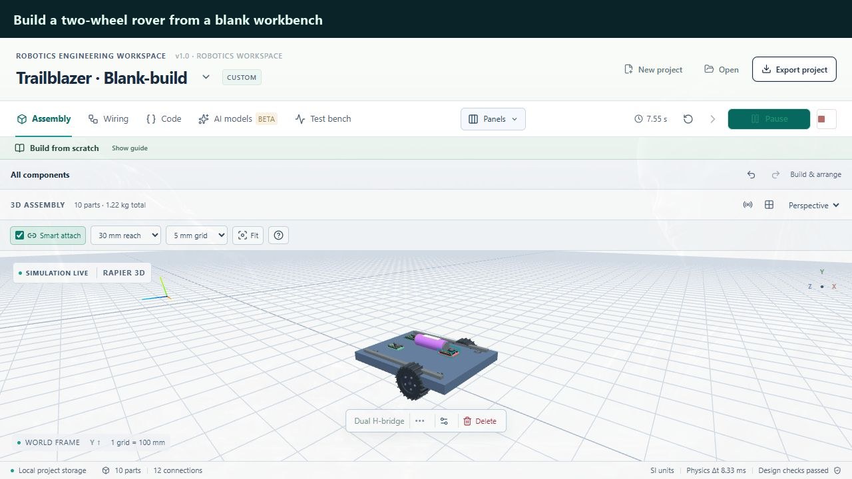Reset the simulation with the restart icon
Screen dimensions: 852x479
point(688,119)
